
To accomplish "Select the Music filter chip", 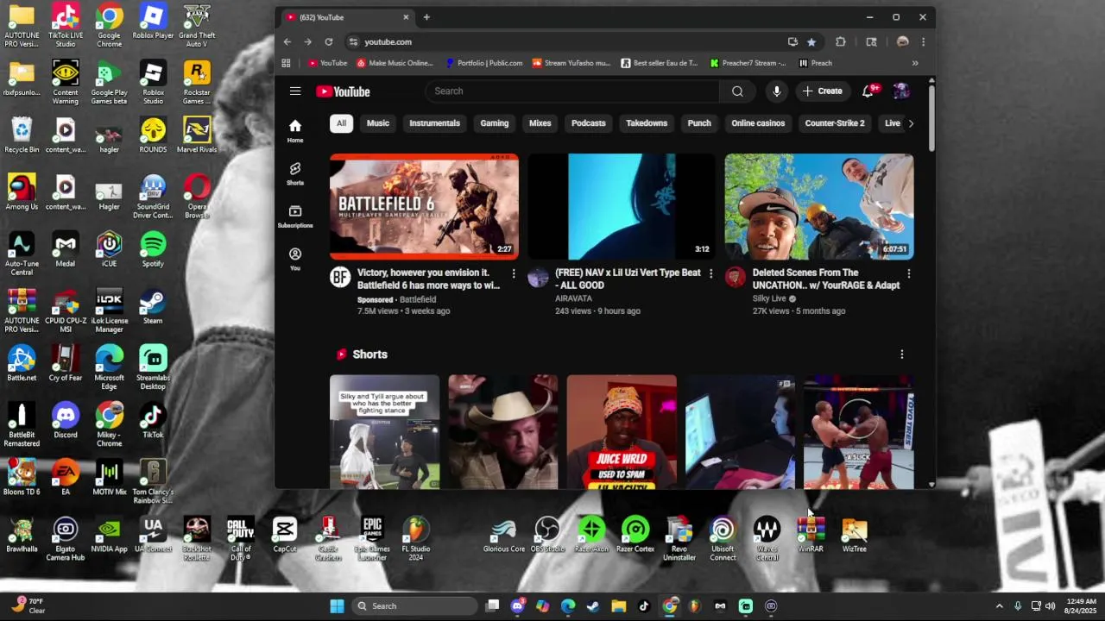I will click(x=378, y=123).
